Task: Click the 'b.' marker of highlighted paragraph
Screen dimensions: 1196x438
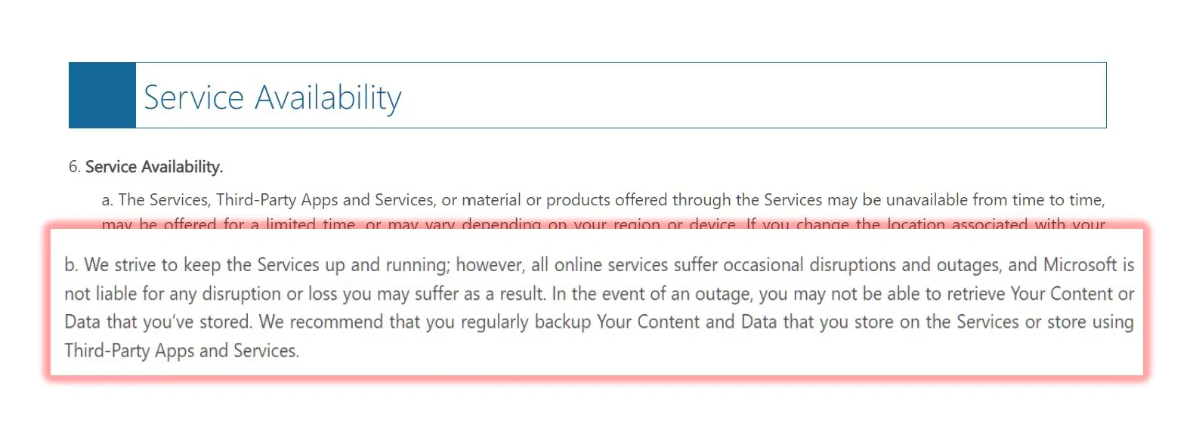Action: (71, 265)
